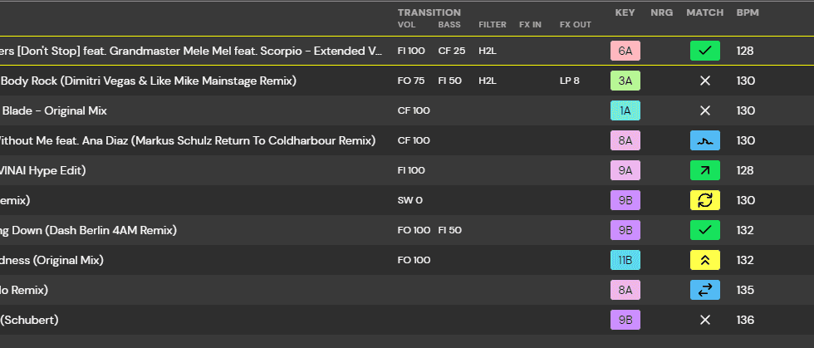The height and width of the screenshot is (348, 814).
Task: Sort tracks by the KEY column header
Action: pos(625,13)
